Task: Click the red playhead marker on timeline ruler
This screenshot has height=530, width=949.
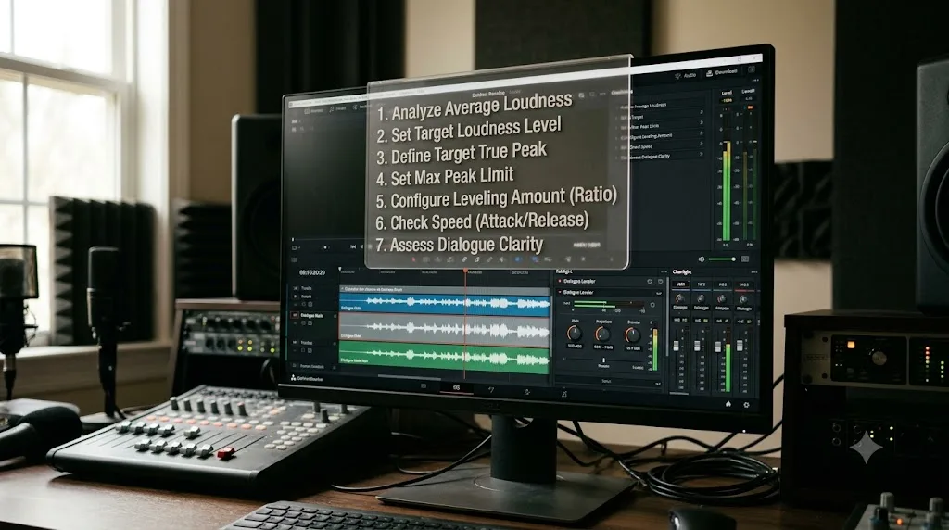Action: 465,271
